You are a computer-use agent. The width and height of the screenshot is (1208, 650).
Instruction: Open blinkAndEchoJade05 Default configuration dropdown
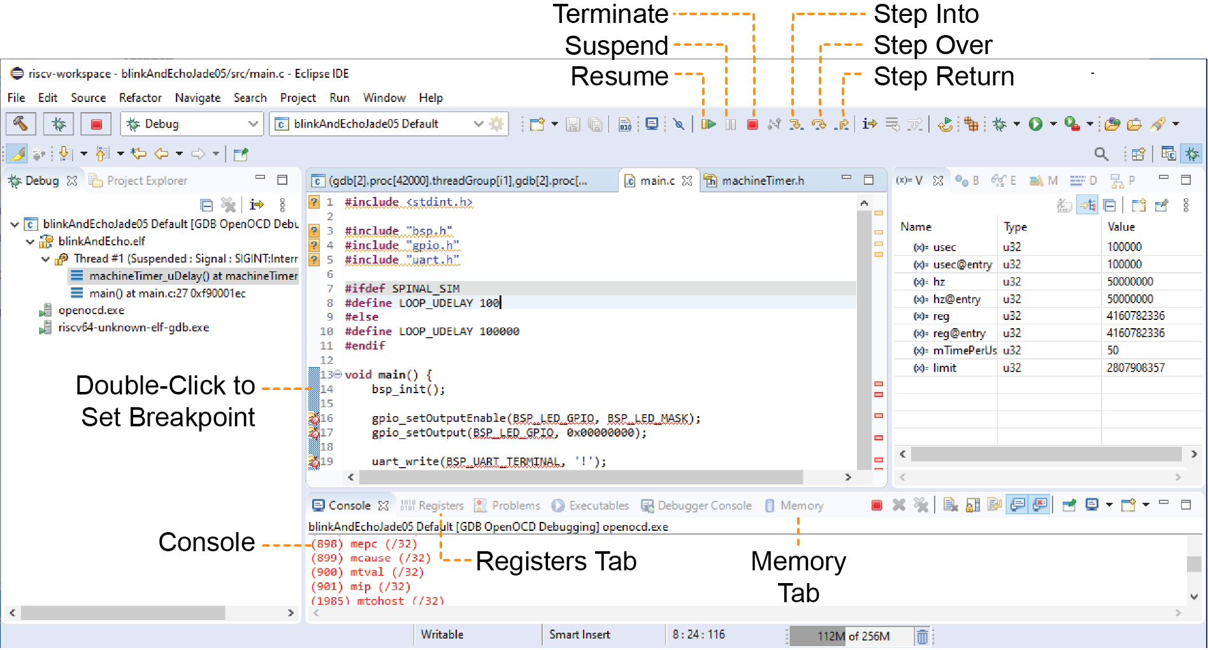[x=478, y=124]
